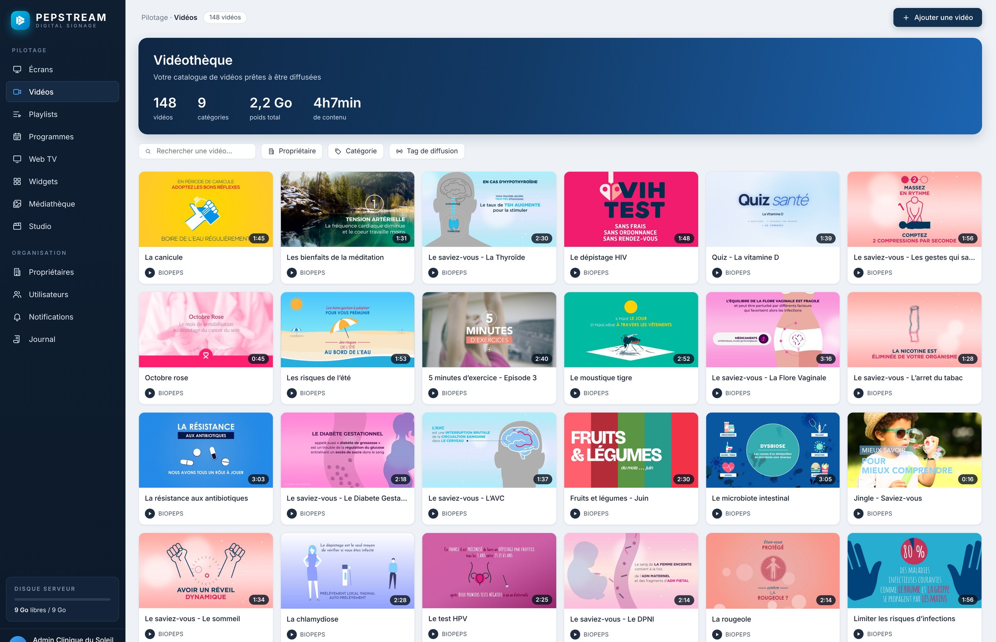This screenshot has height=642, width=996.
Task: Click the Web TV screen icon
Action: click(x=17, y=159)
